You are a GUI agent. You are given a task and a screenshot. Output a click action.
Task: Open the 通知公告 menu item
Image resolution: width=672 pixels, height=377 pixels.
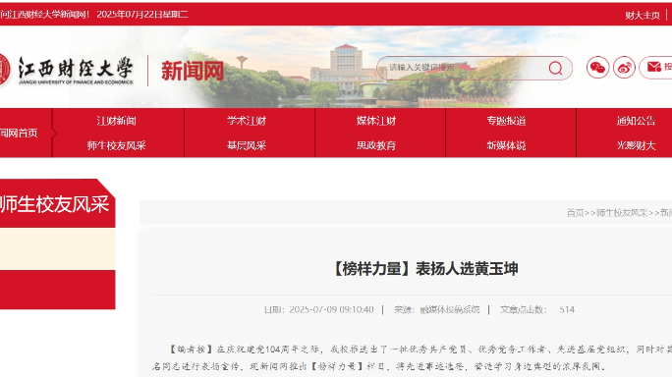[x=636, y=121]
